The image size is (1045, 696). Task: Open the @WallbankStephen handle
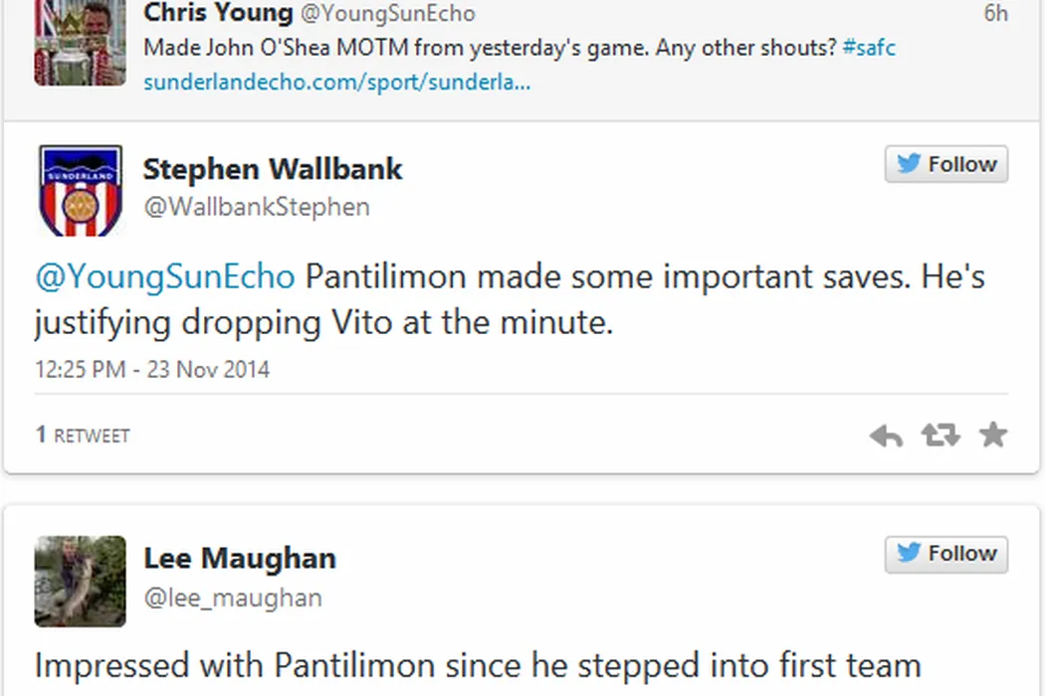[x=257, y=207]
